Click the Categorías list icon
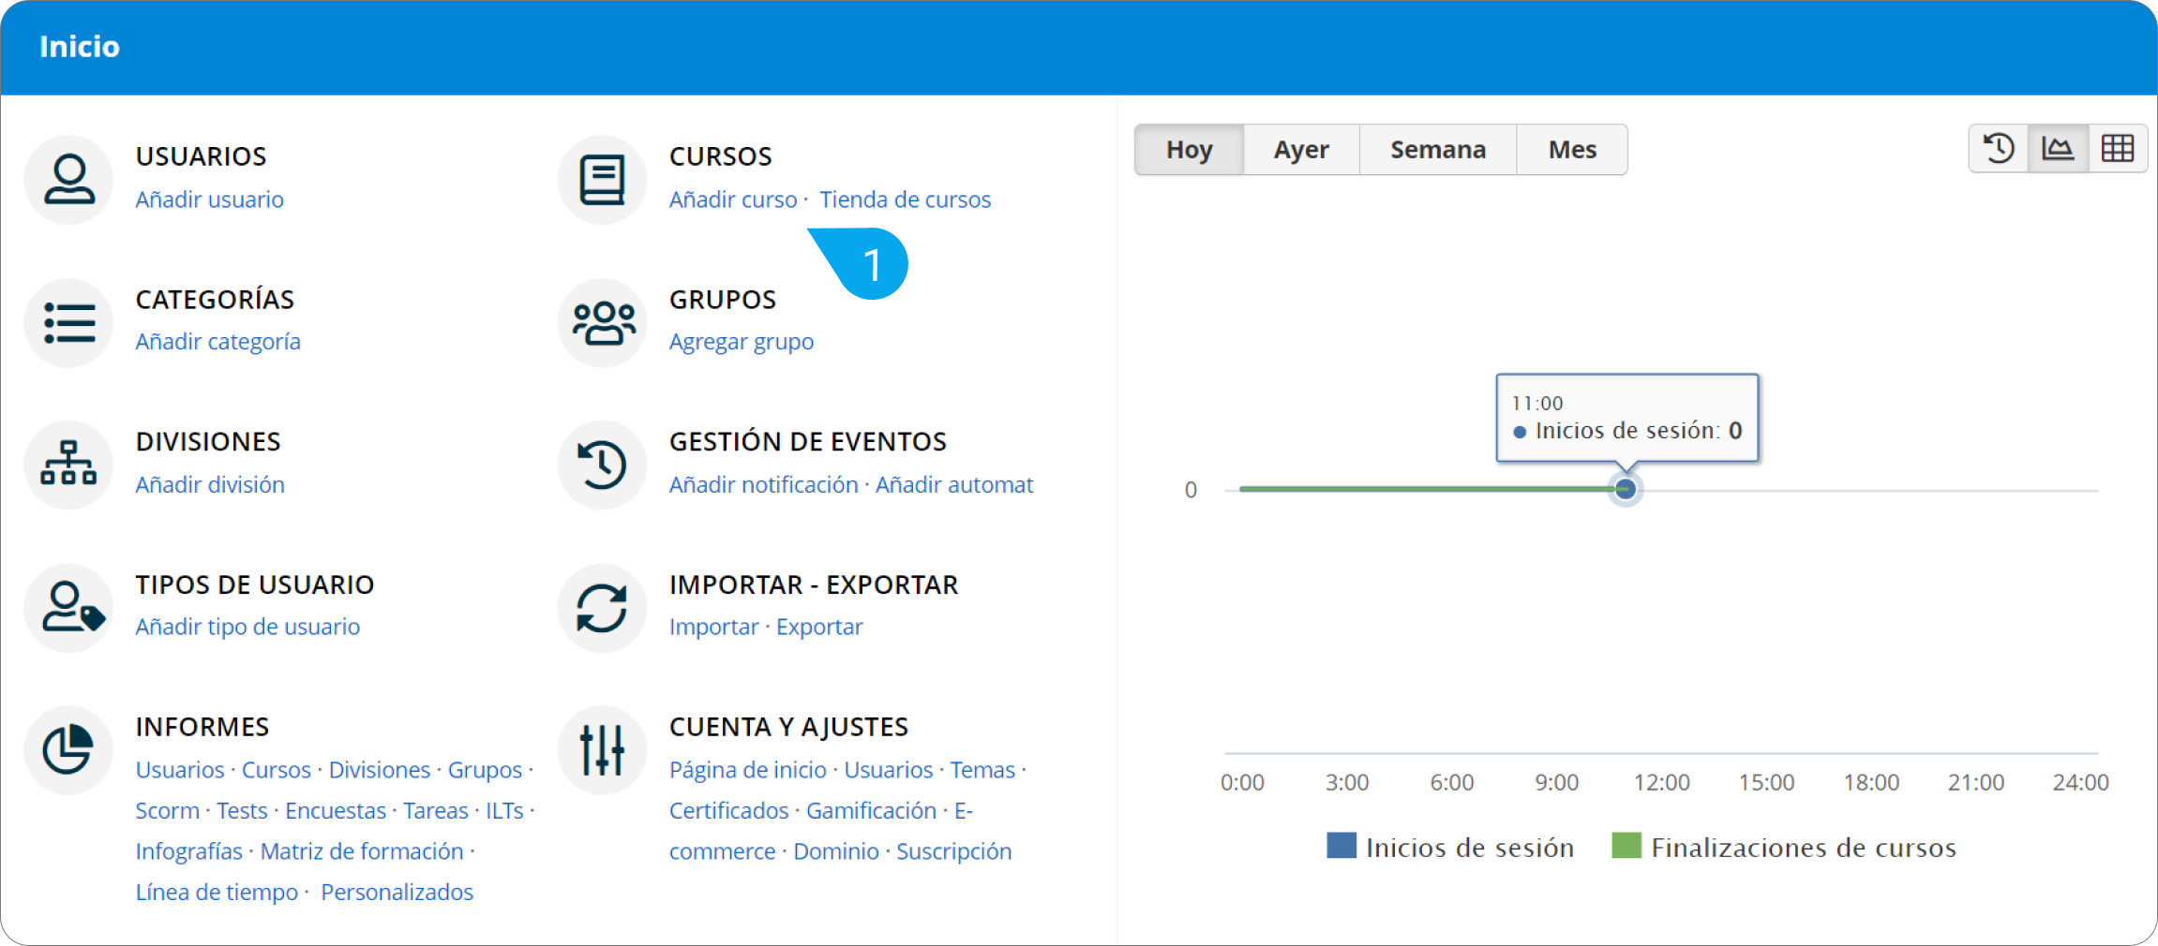Image resolution: width=2158 pixels, height=946 pixels. (68, 323)
